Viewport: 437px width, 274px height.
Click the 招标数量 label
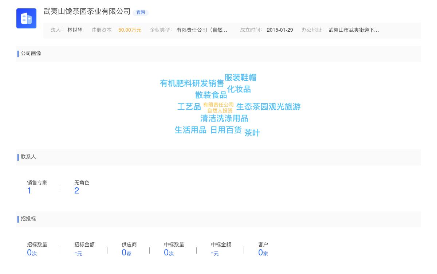(37, 245)
